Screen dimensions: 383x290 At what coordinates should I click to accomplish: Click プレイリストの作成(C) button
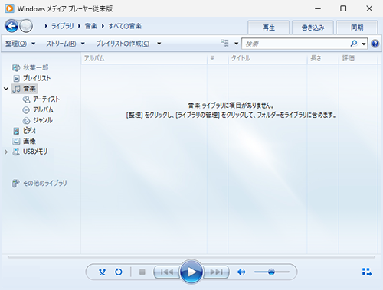123,44
